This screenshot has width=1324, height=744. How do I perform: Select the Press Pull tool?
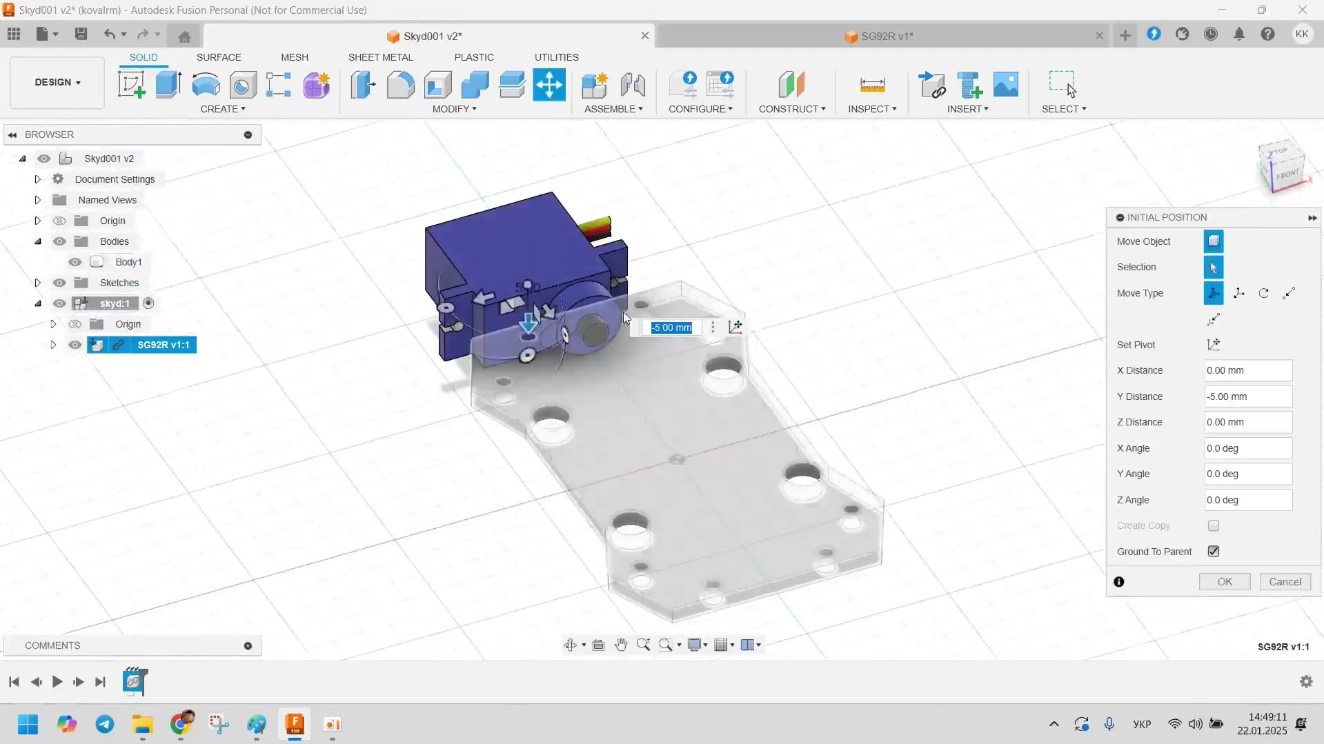[364, 85]
